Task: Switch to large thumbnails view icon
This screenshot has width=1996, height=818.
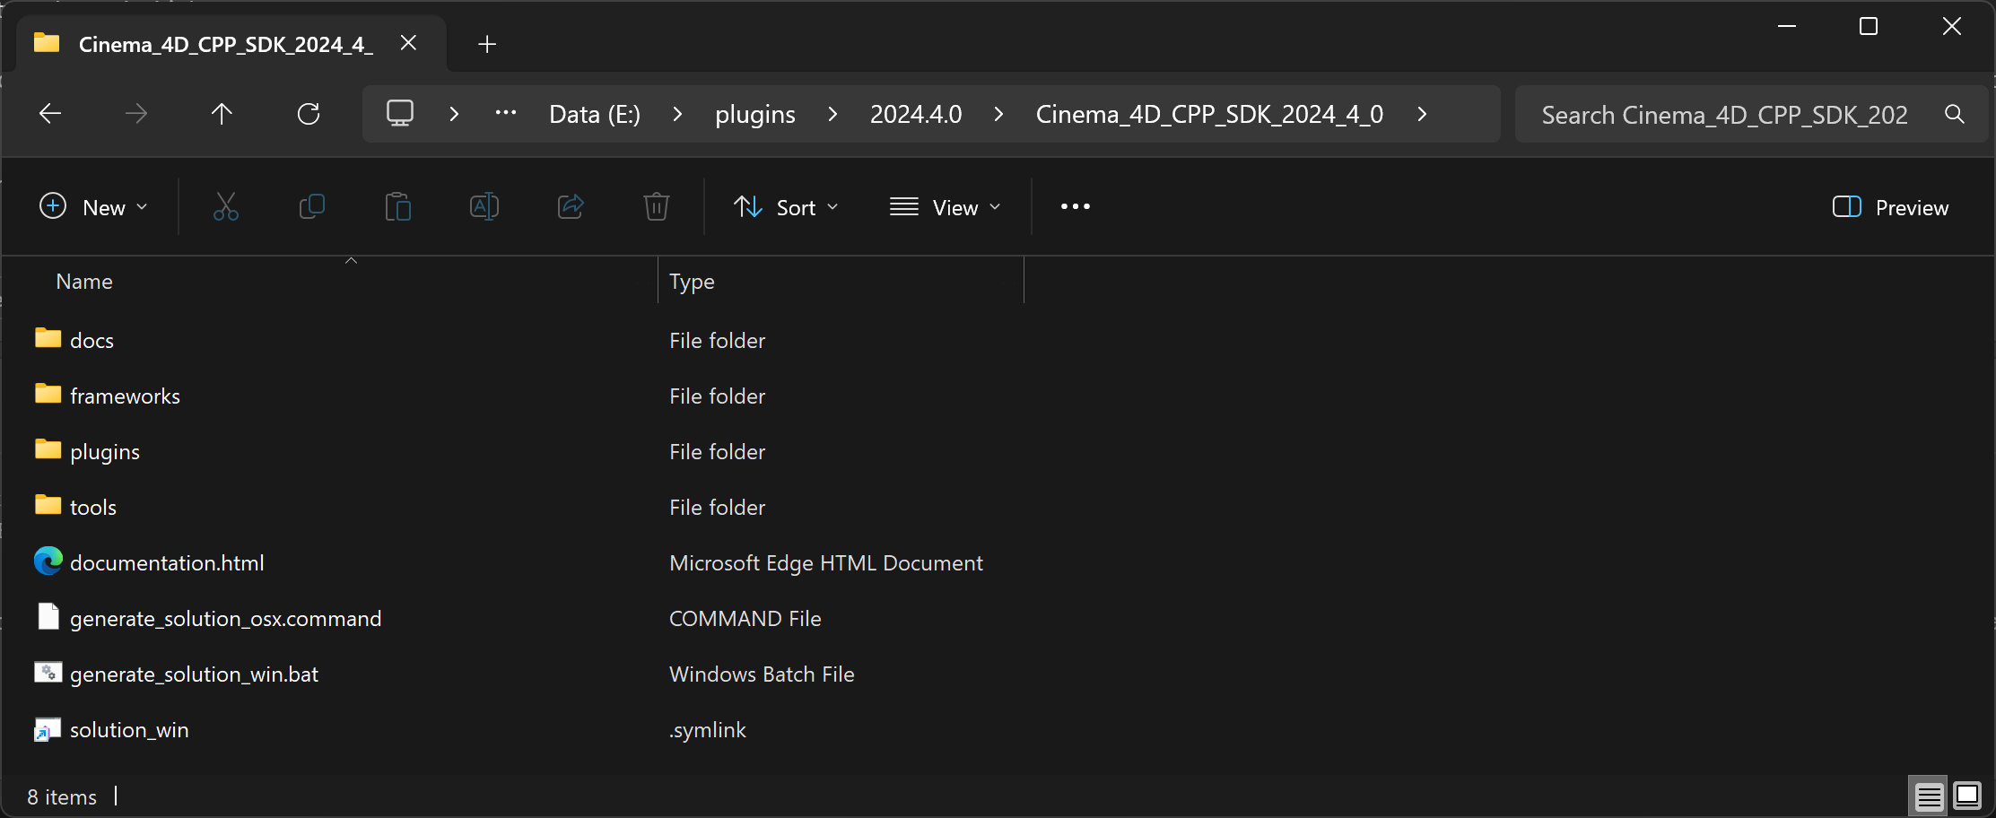Action: [x=1967, y=796]
